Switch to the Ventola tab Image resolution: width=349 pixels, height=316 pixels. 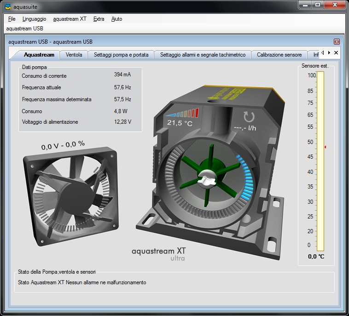point(74,55)
